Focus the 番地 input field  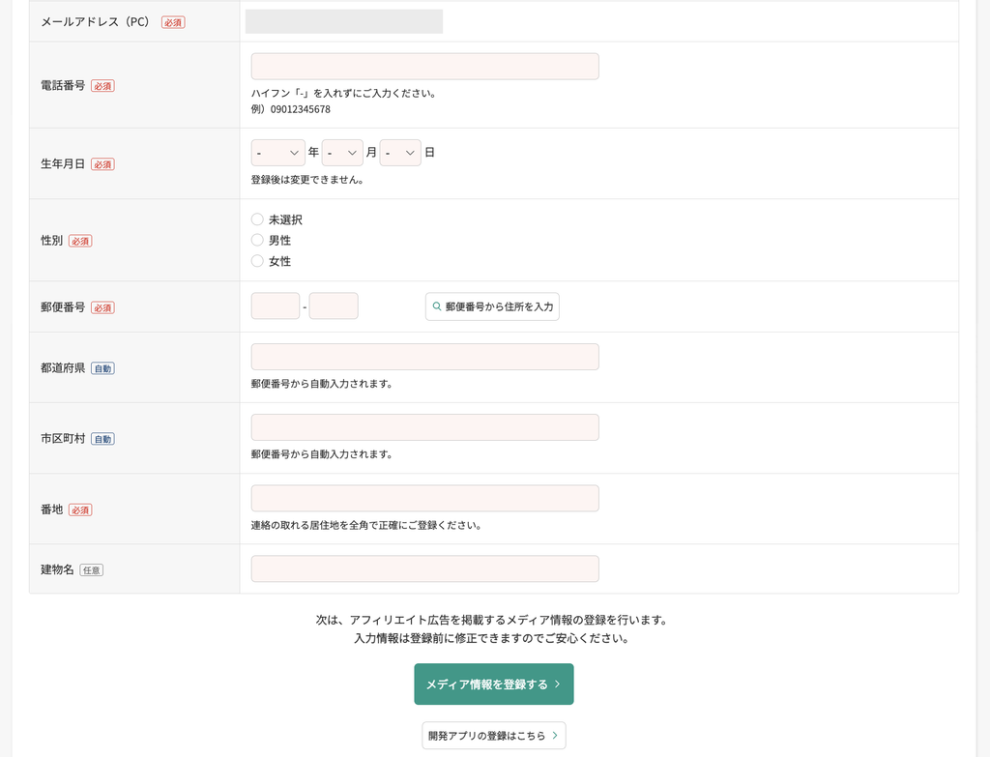[425, 498]
